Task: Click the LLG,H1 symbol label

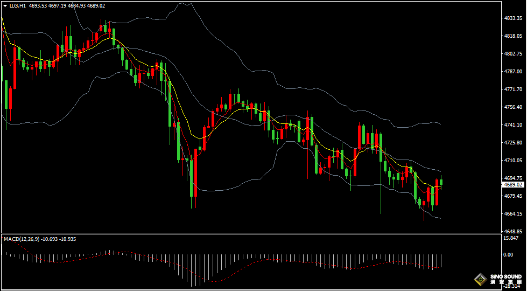Action: click(x=17, y=6)
